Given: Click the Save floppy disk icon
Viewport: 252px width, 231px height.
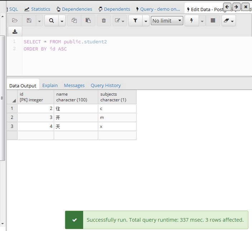Looking at the screenshot, I should [x=29, y=20].
